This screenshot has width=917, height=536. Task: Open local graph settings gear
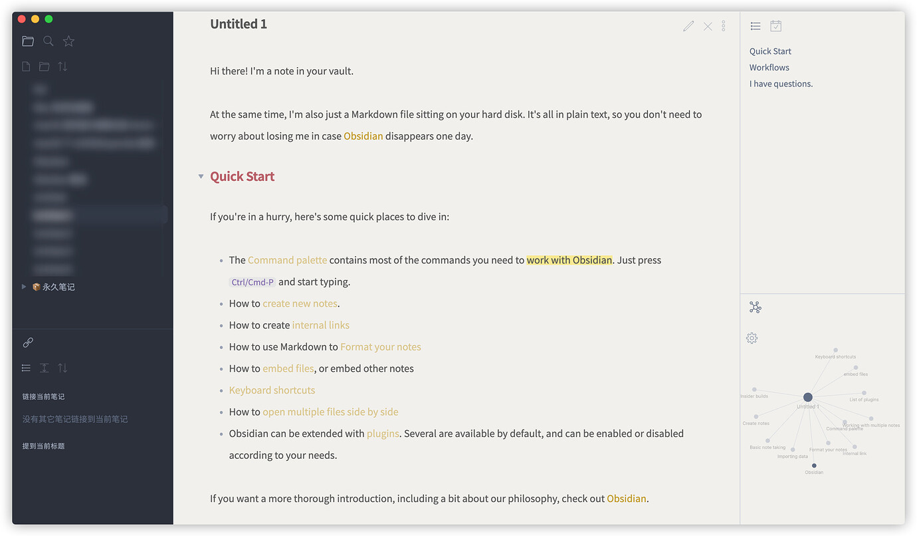752,338
